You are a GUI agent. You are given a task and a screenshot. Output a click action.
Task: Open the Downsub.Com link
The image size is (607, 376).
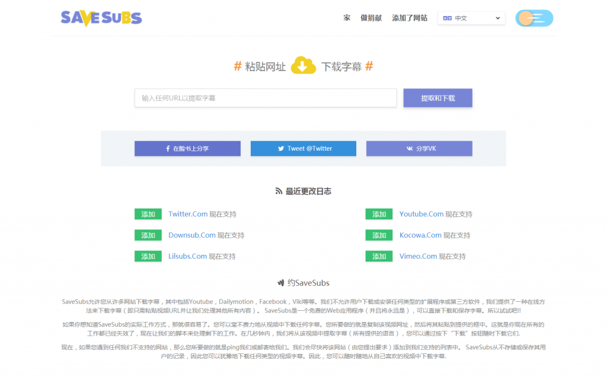pyautogui.click(x=192, y=235)
